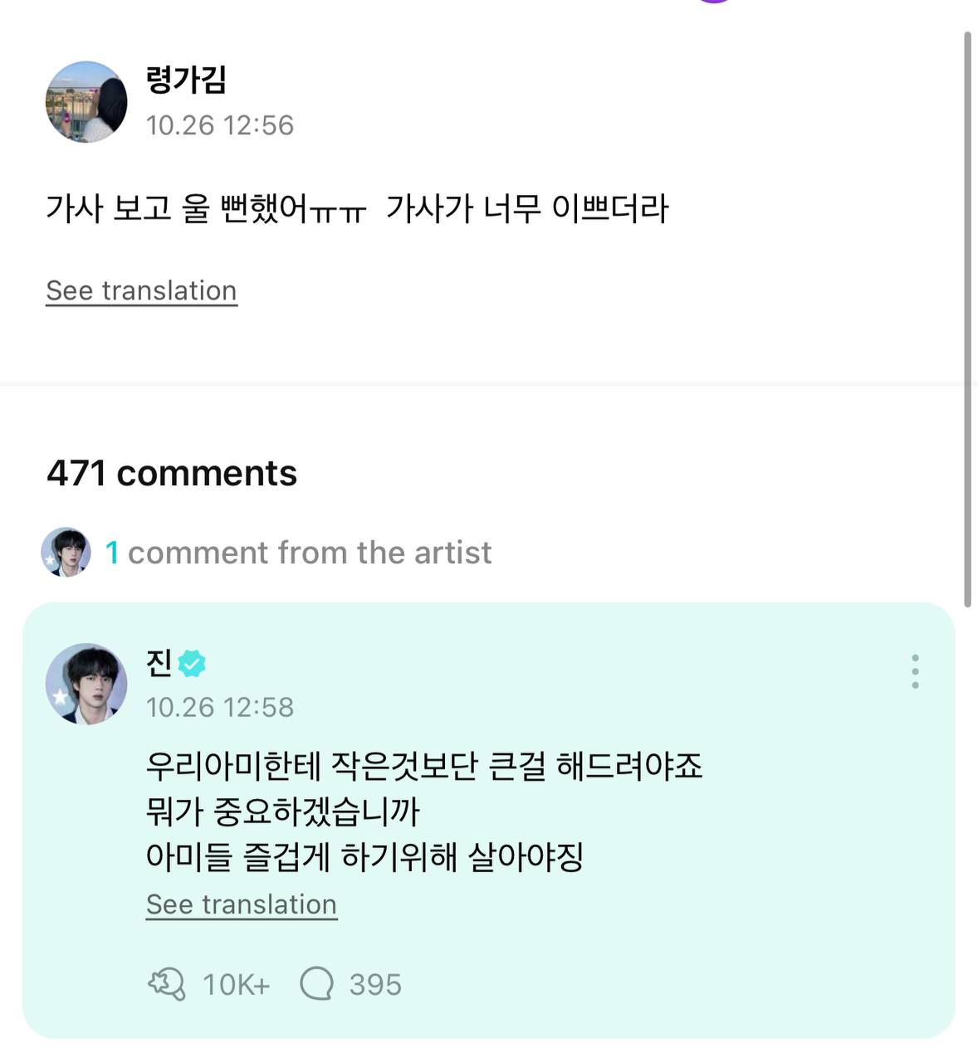The width and height of the screenshot is (978, 1062).
Task: Click the verified badge next to 진
Action: click(192, 664)
